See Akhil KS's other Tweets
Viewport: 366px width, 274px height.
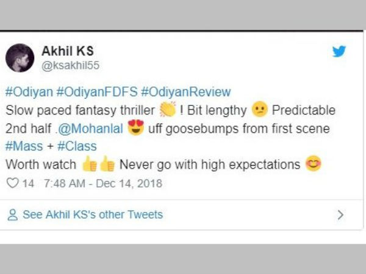coord(93,214)
